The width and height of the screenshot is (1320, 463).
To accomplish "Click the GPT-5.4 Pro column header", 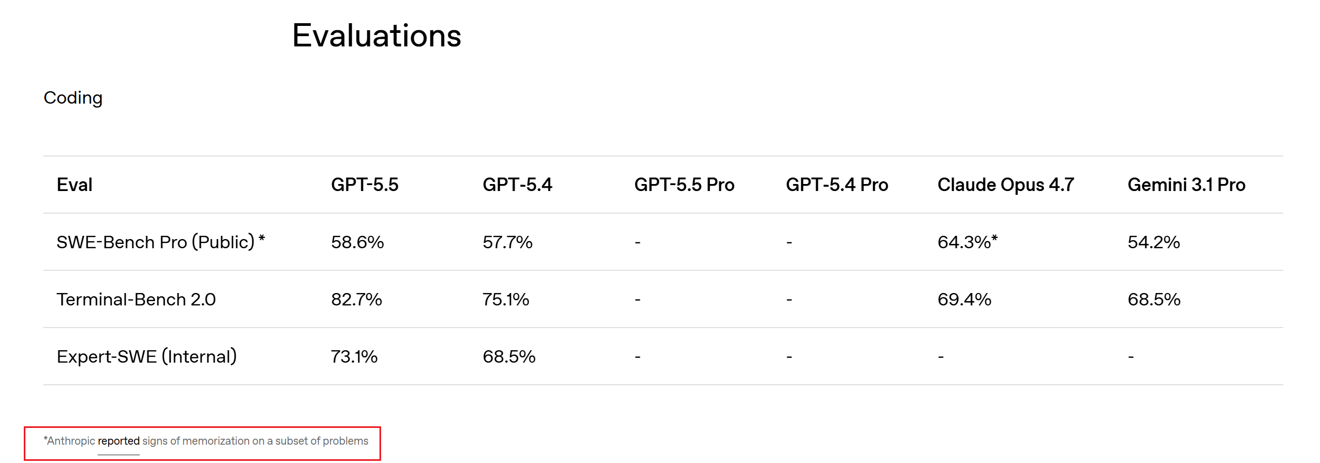I will click(837, 185).
